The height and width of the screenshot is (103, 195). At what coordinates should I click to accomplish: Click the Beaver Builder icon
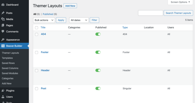click(x=3, y=46)
